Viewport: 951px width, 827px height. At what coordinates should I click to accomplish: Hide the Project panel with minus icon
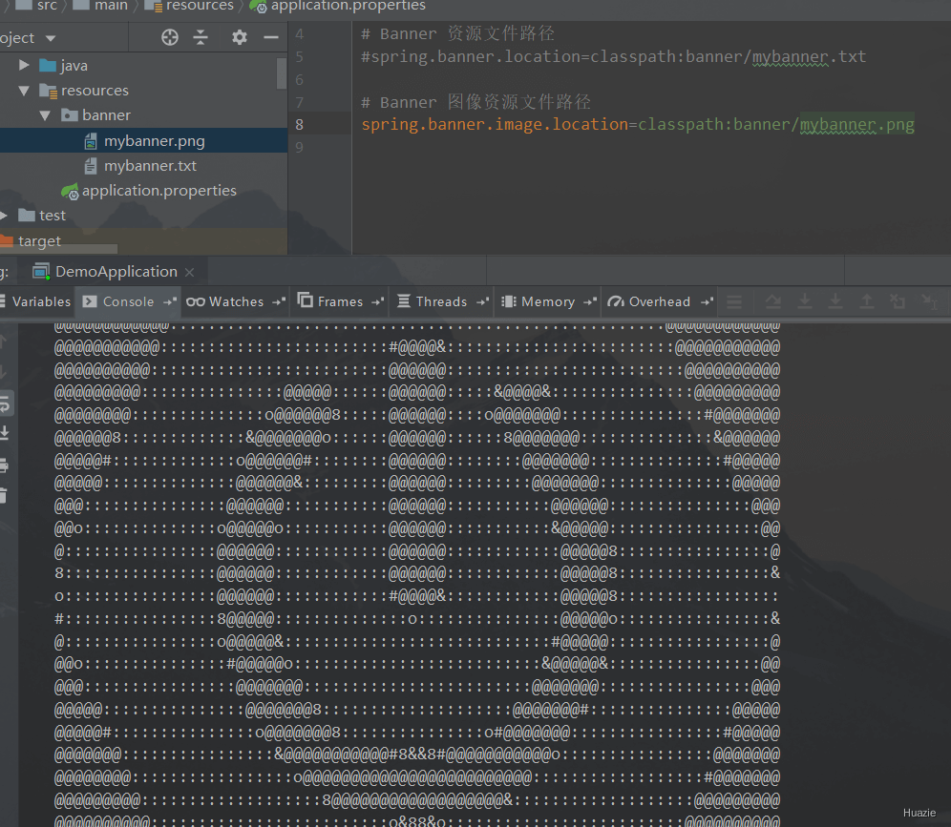tap(271, 37)
